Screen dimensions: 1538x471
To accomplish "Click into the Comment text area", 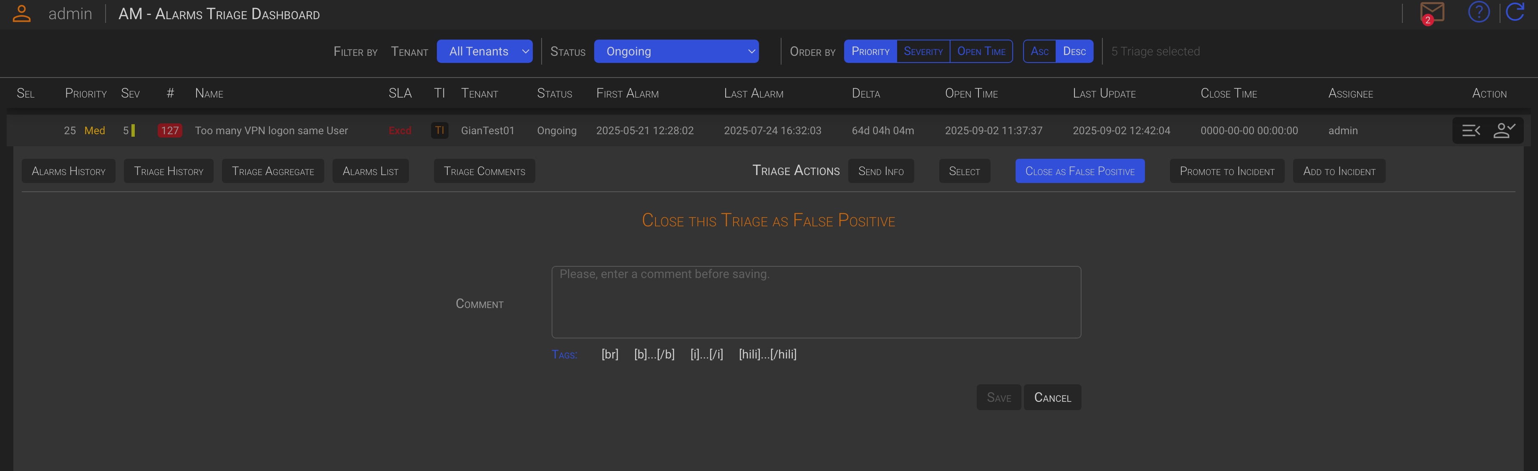I will click(x=816, y=302).
